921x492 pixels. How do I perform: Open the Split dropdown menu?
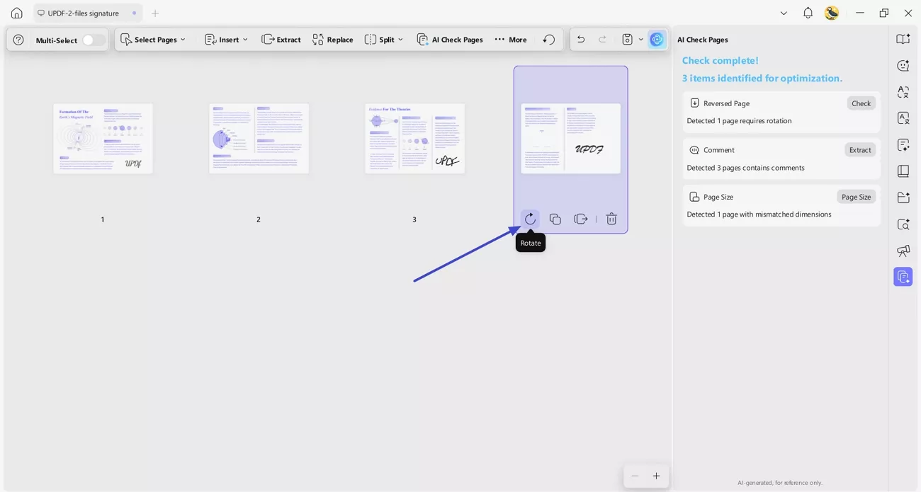coord(383,39)
